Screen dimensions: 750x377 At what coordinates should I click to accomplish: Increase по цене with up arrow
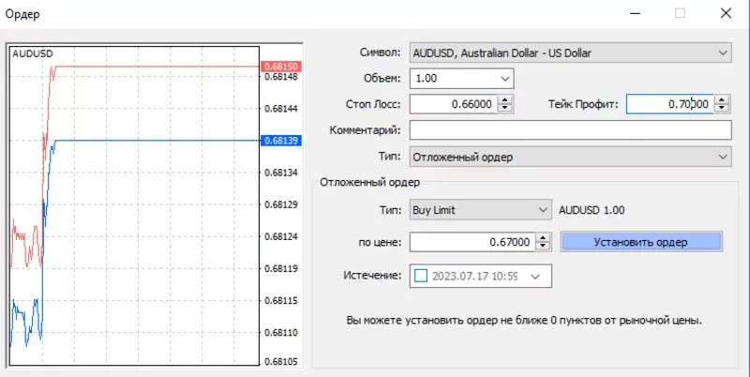[x=543, y=238]
